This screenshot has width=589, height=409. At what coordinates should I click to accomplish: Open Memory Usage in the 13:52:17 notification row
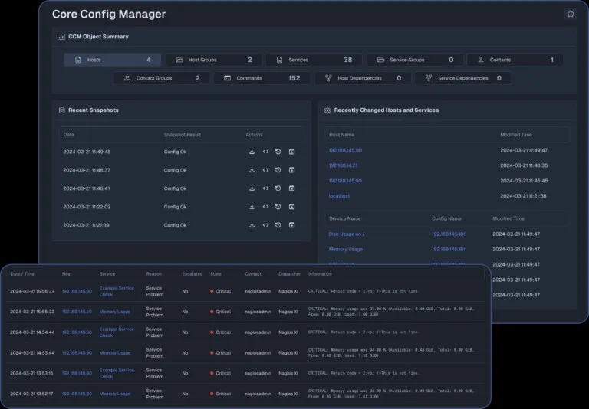(115, 394)
